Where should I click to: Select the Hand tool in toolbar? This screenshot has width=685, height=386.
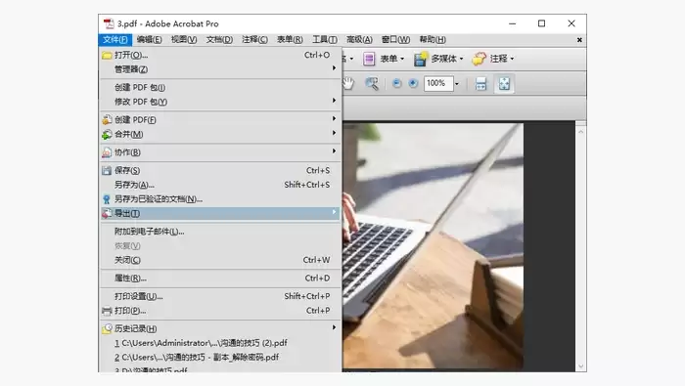pos(348,83)
